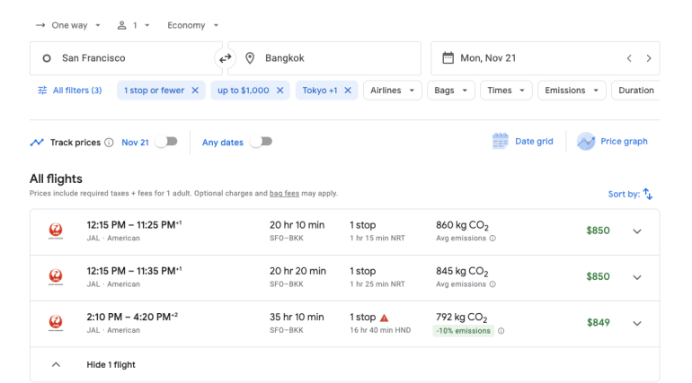Open All filters (3) panel
The height and width of the screenshot is (383, 692).
(69, 91)
